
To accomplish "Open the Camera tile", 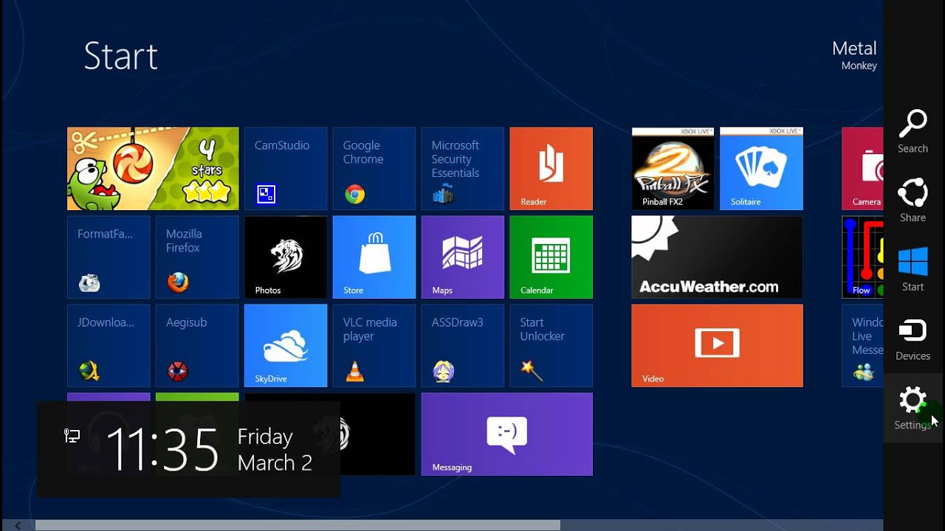I will click(x=862, y=169).
